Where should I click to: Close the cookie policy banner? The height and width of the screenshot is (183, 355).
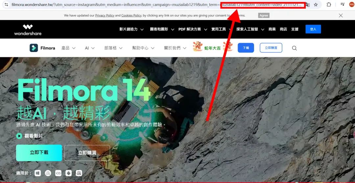[341, 15]
